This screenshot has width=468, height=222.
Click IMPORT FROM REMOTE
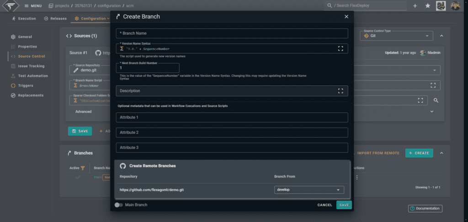click(378, 153)
